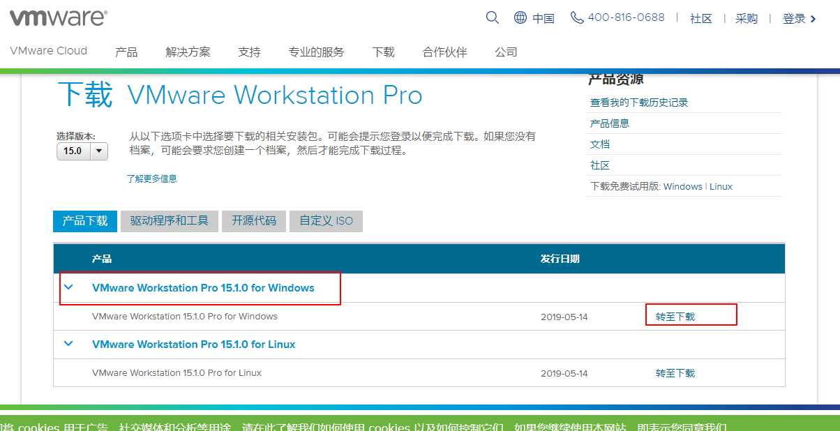Click the 'VMware Workstation Pro' page title

[x=275, y=95]
